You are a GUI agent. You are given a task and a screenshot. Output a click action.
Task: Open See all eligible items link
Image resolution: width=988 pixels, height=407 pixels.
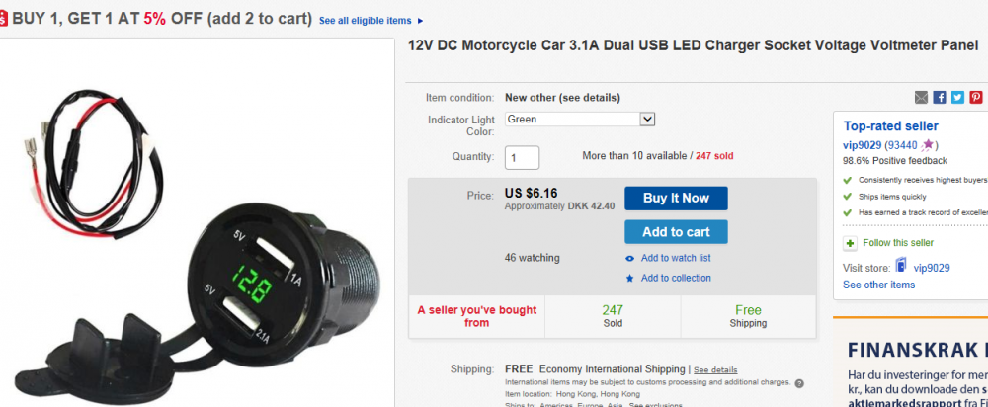[x=365, y=20]
